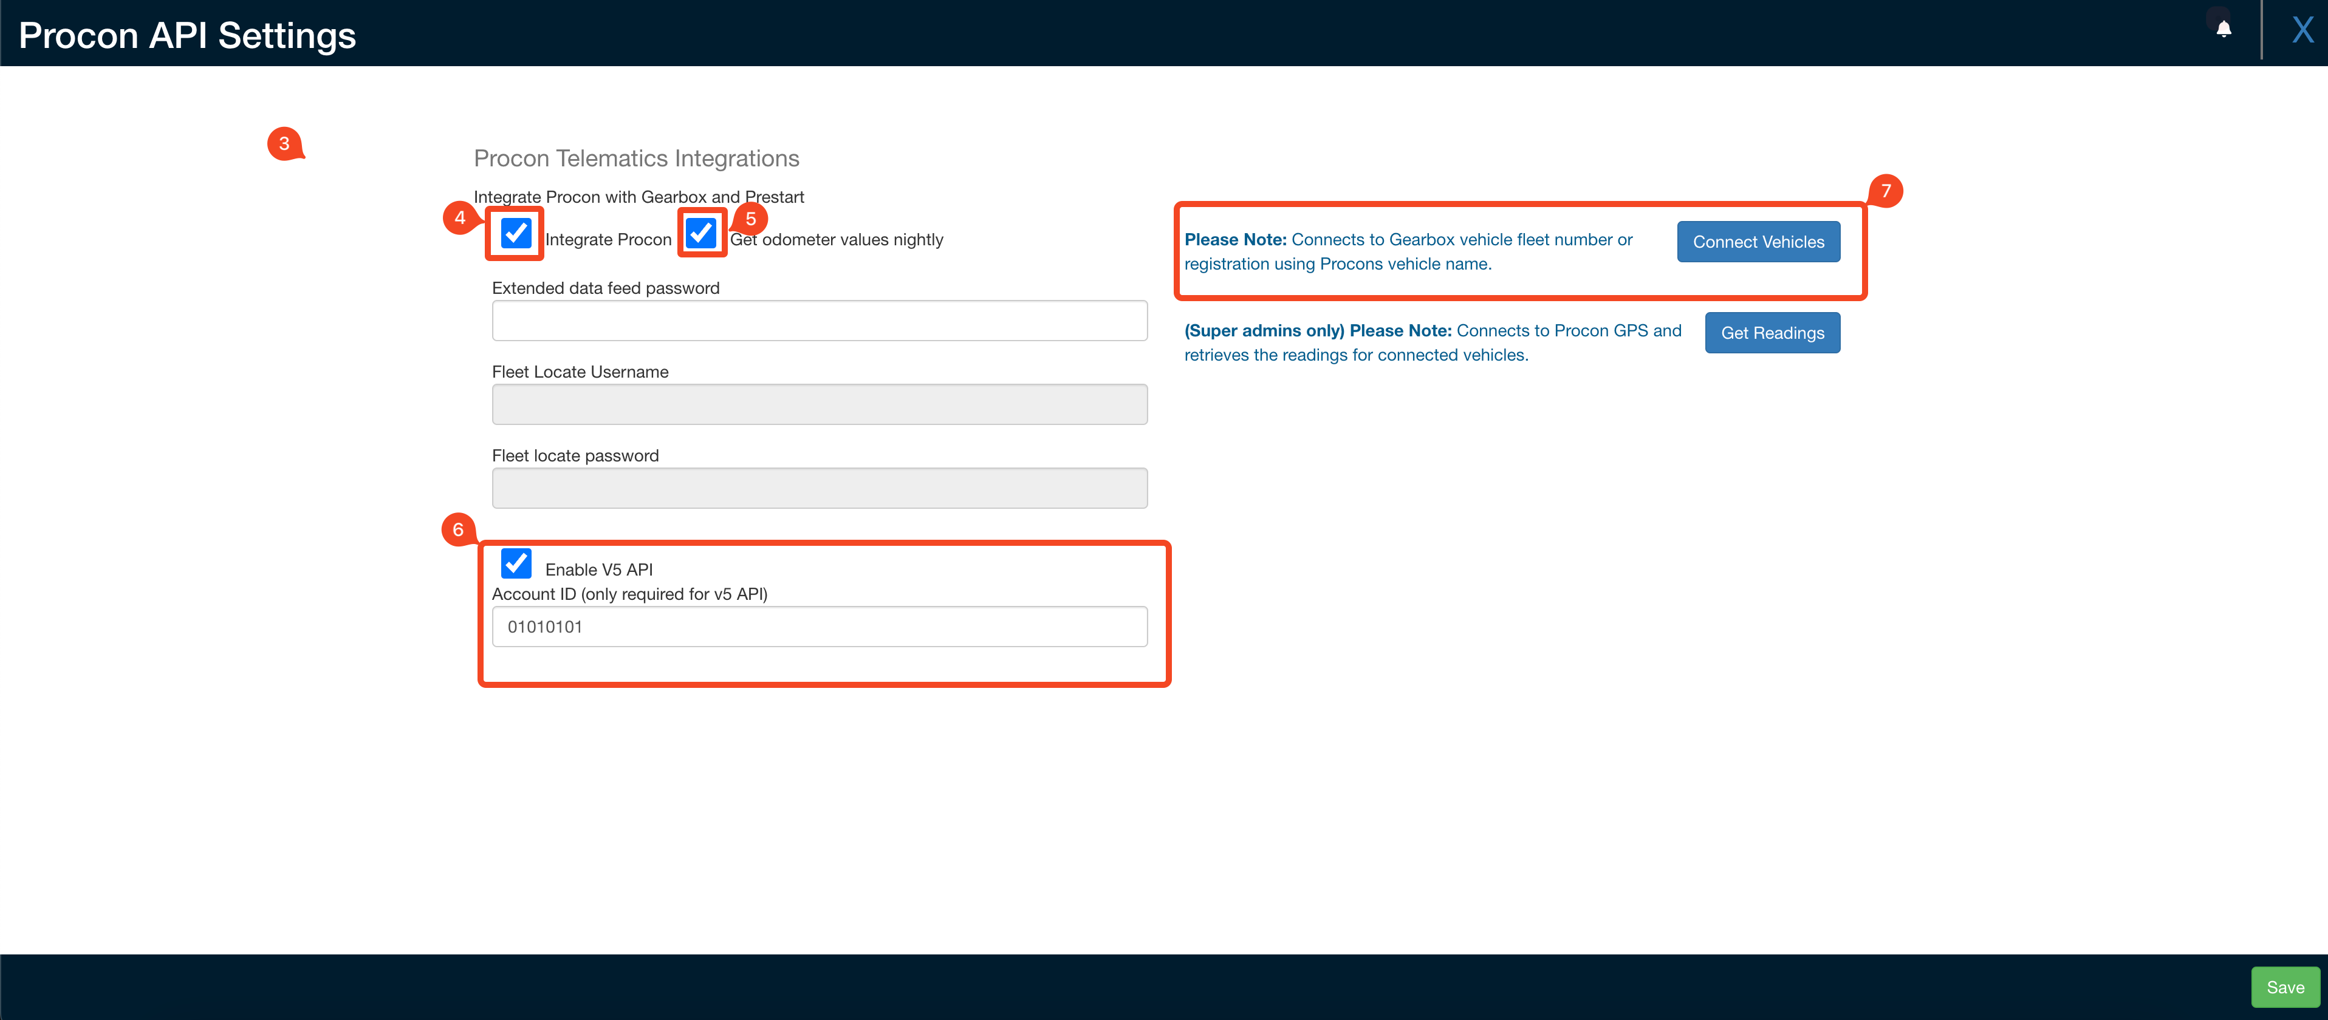
Task: Click the Fleet locate password field
Action: [x=820, y=488]
